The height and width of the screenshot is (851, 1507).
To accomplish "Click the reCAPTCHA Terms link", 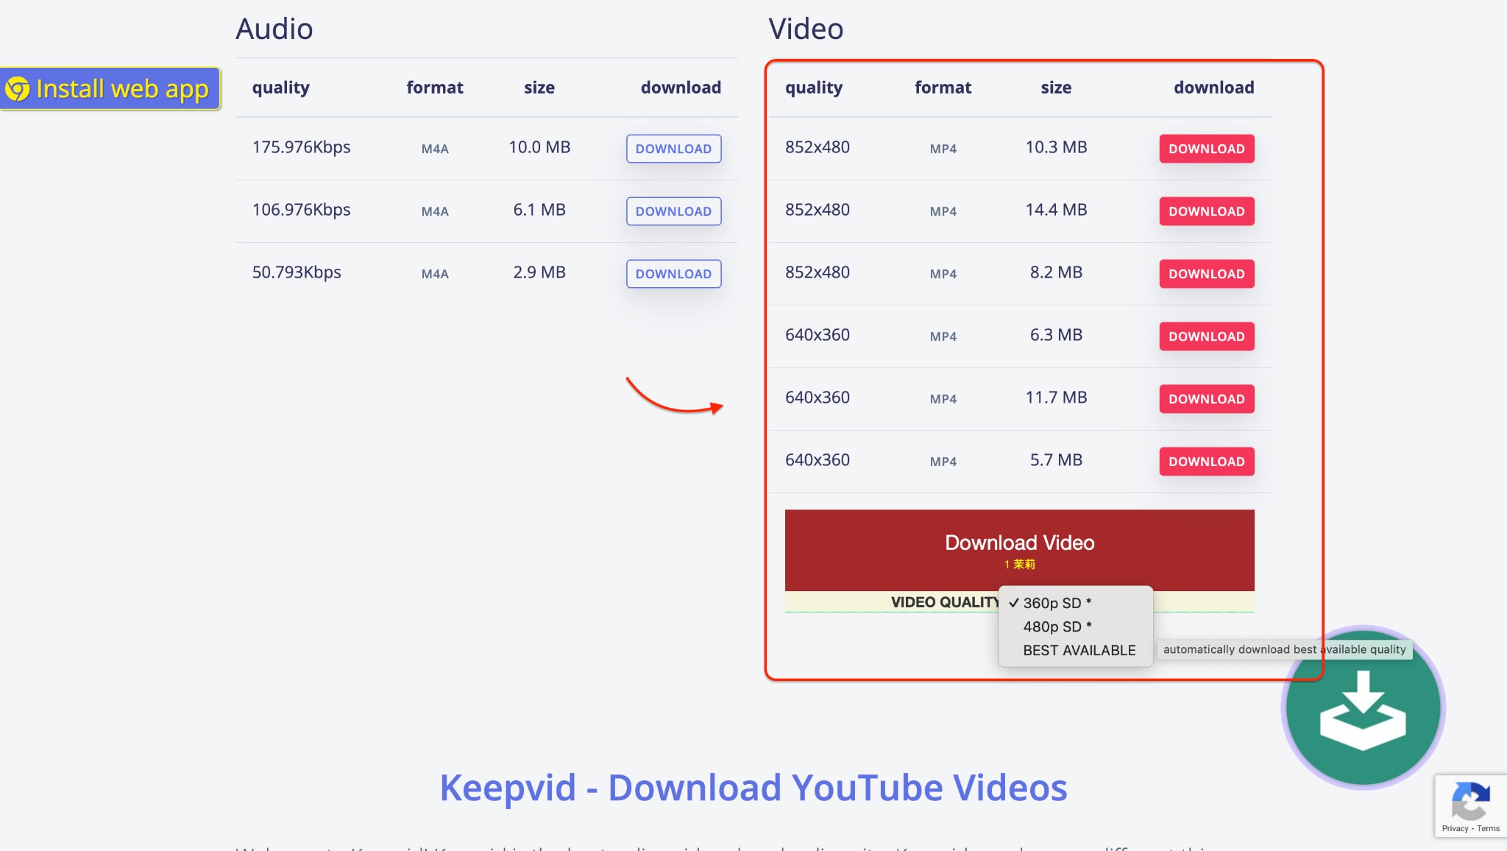I will coord(1488,829).
